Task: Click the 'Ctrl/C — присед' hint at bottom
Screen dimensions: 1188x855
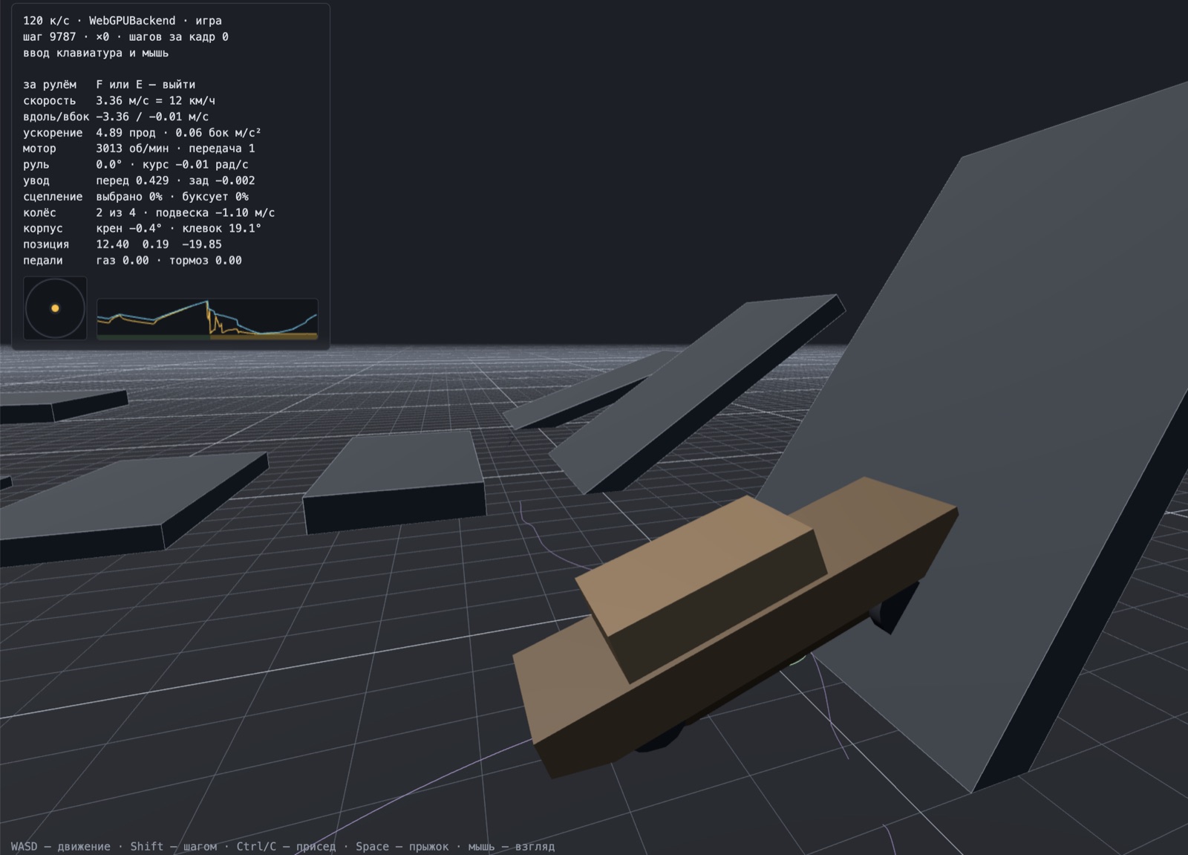Action: click(286, 847)
